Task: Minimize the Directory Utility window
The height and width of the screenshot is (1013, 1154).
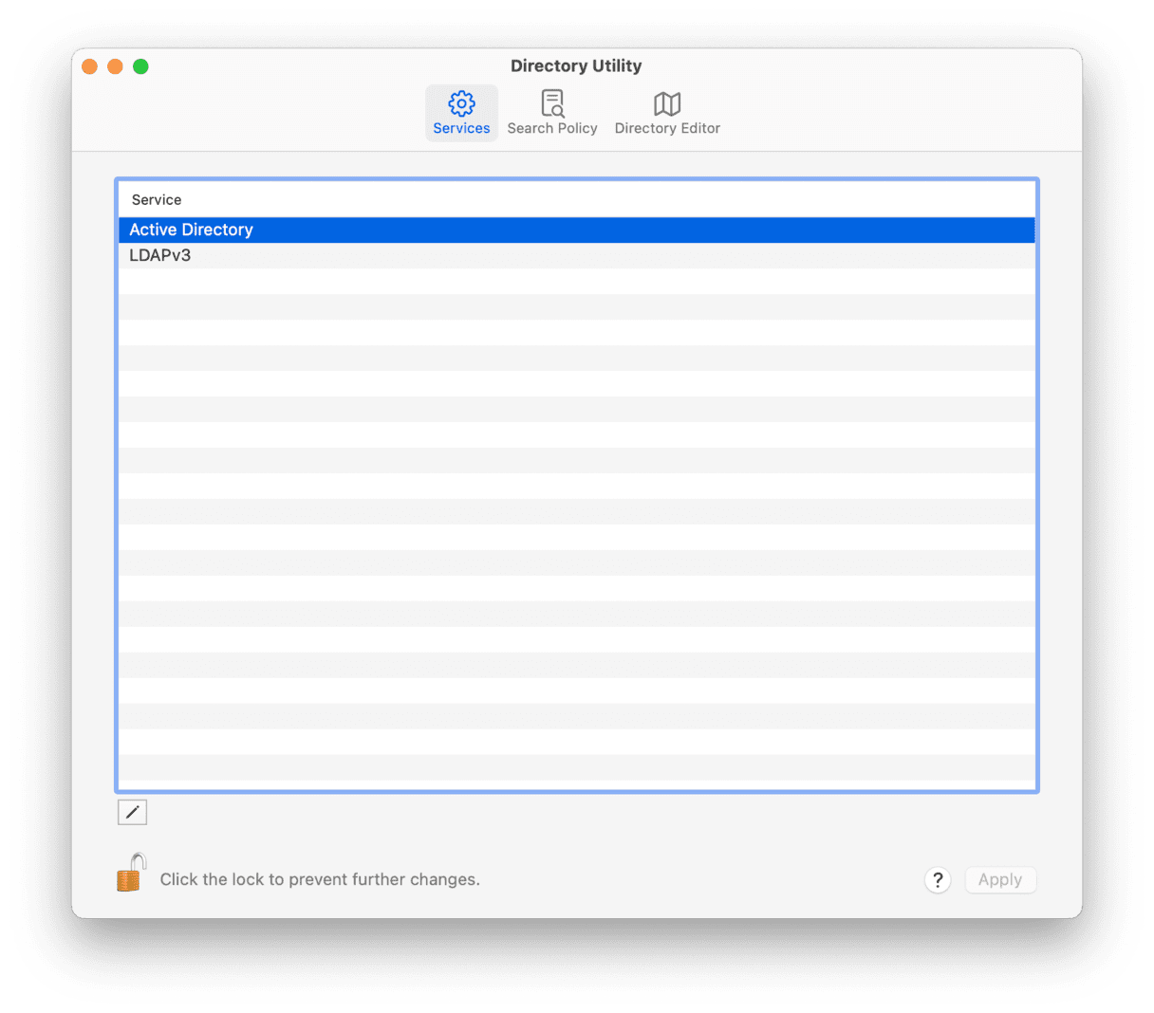Action: [115, 66]
